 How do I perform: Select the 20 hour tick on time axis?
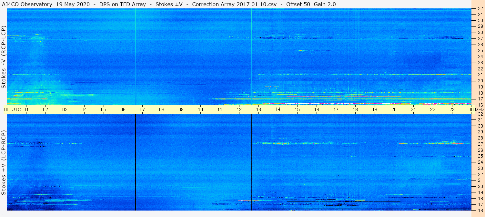pyautogui.click(x=394, y=109)
